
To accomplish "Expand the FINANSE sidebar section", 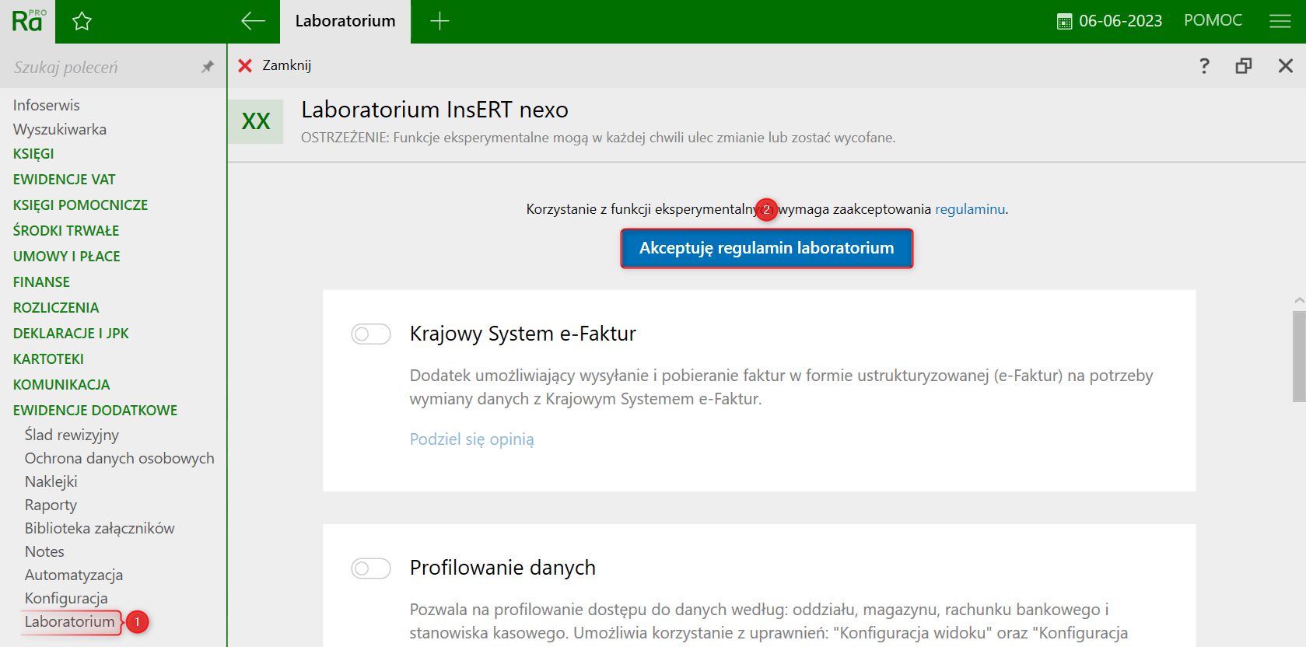I will (x=41, y=282).
